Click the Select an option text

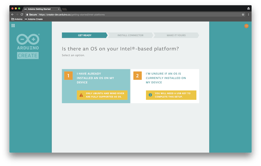tap(73, 55)
